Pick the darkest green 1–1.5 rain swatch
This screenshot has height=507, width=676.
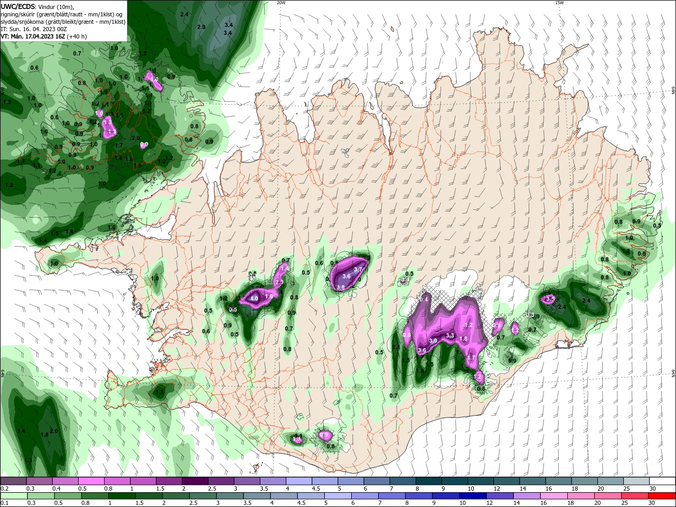121,496
